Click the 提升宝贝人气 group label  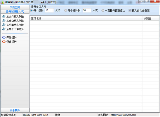[39, 7]
